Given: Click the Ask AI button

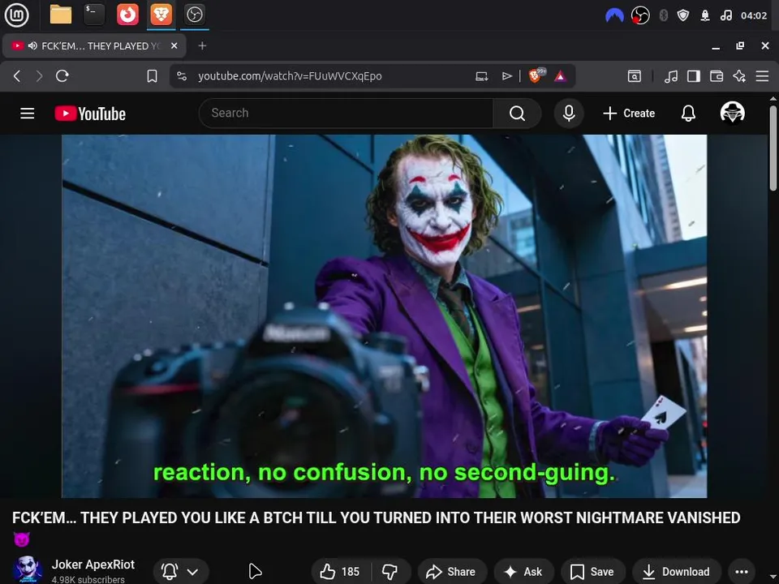Looking at the screenshot, I should tap(523, 572).
